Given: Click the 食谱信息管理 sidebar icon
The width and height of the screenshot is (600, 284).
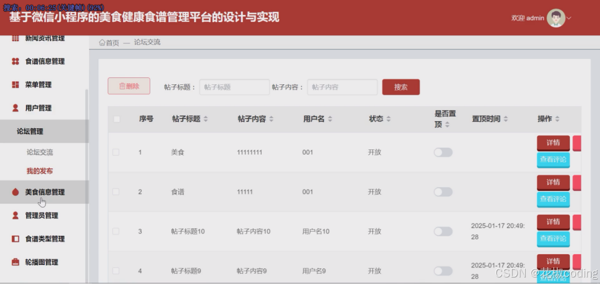Looking at the screenshot, I should pyautogui.click(x=15, y=62).
